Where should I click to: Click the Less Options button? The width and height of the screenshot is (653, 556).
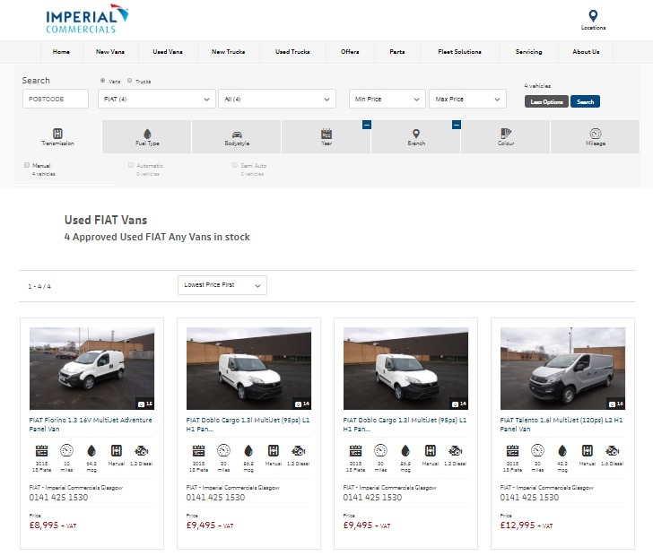pyautogui.click(x=545, y=102)
